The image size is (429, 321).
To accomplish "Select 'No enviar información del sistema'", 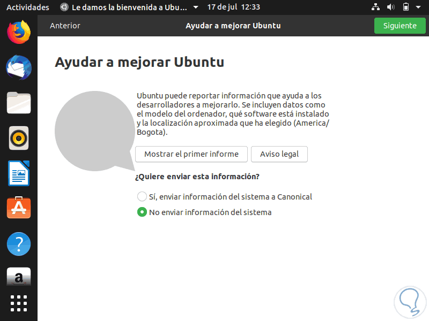I will pos(204,212).
